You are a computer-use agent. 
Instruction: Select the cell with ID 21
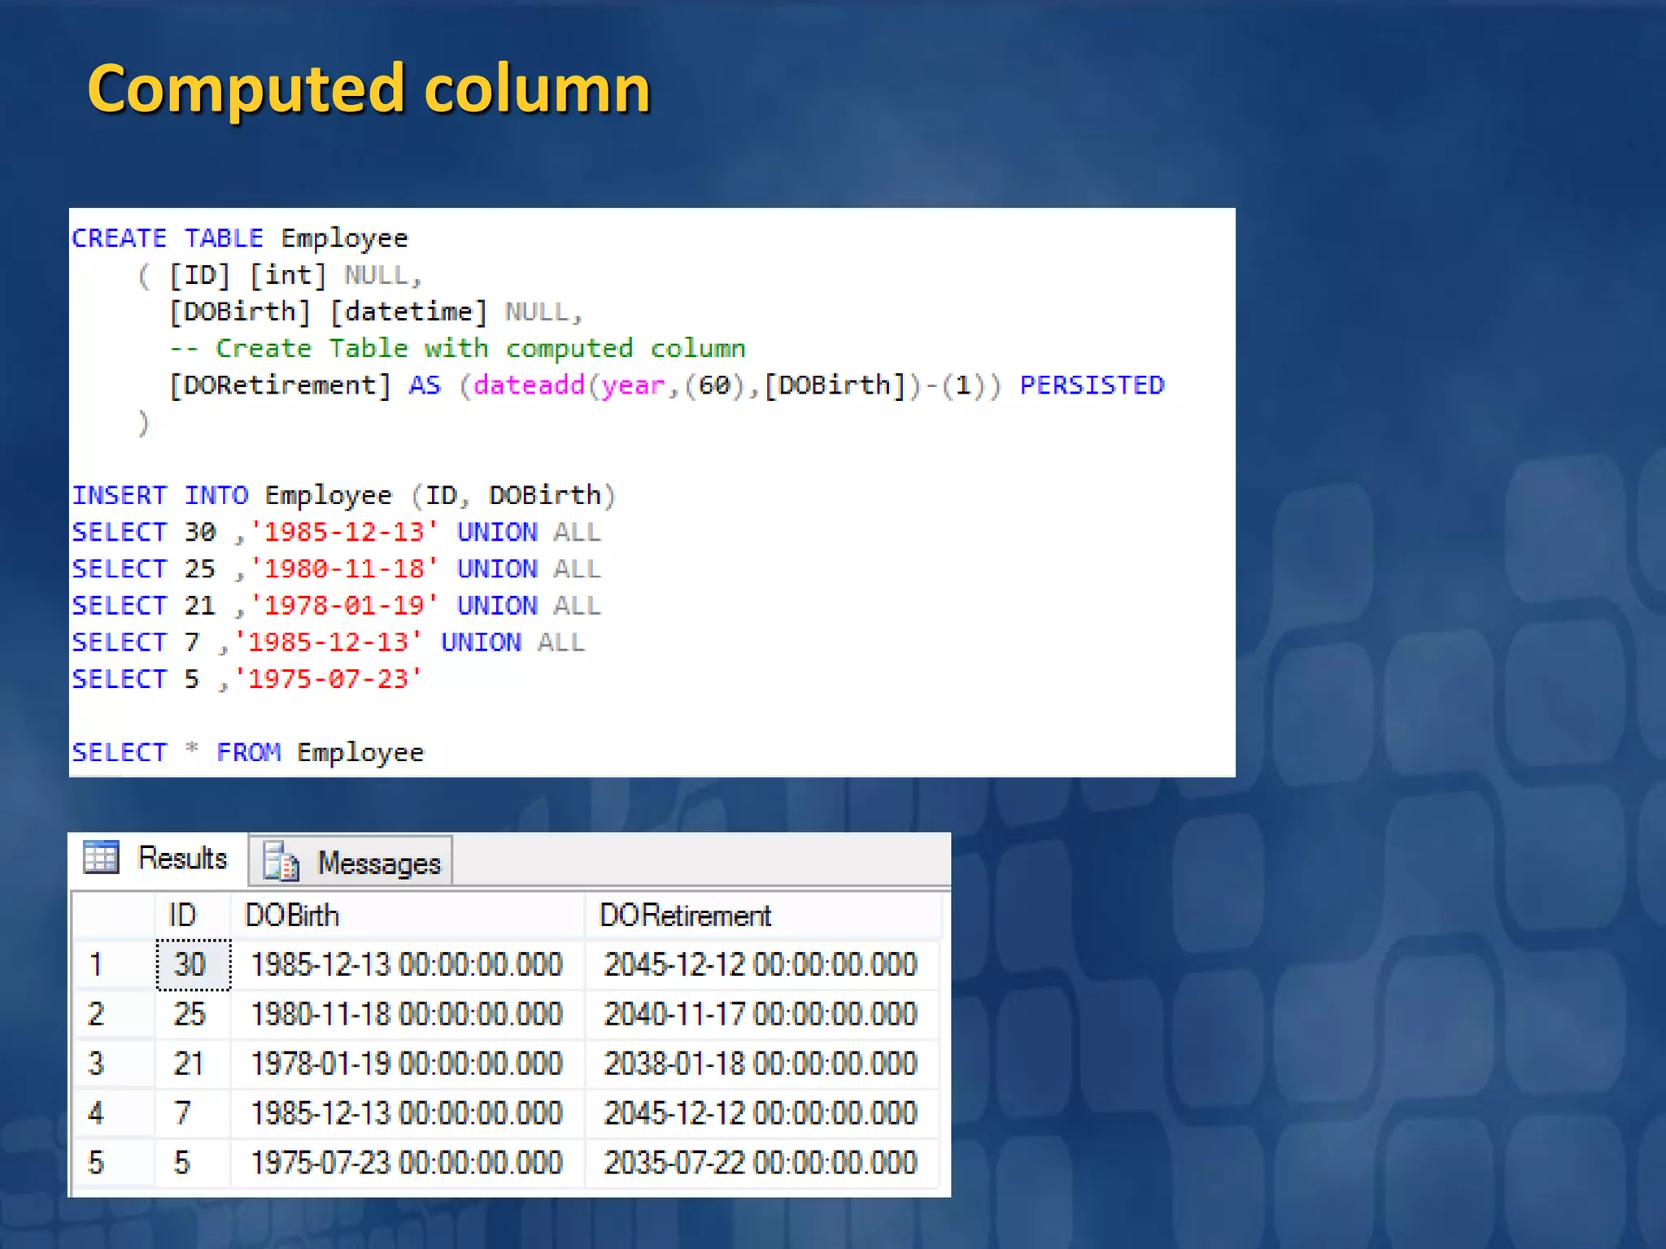click(193, 1064)
